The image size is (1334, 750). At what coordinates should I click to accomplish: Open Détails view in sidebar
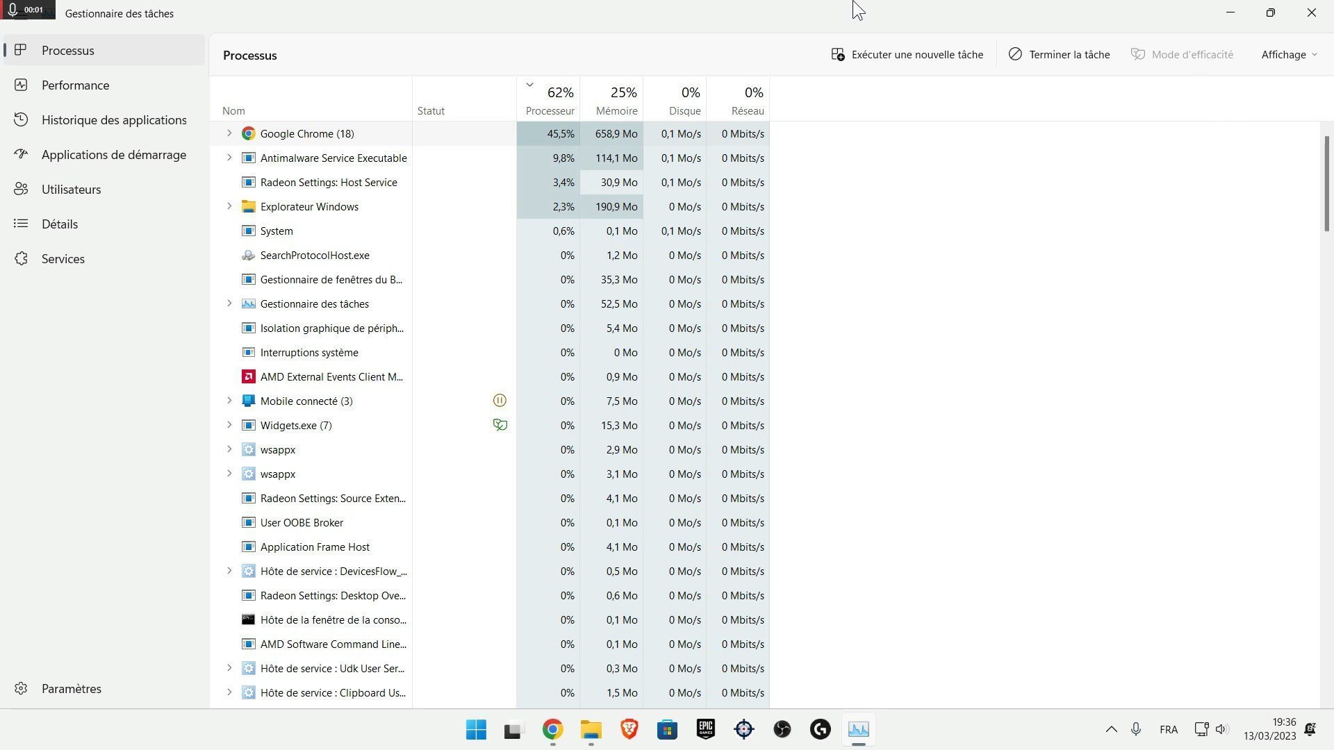click(x=60, y=224)
